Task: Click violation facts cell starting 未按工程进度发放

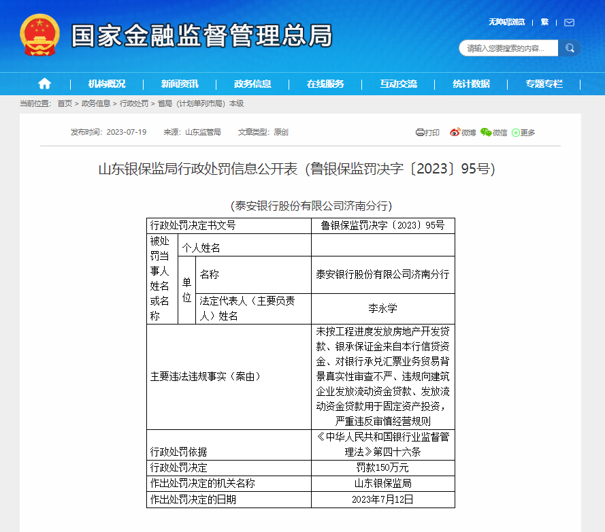Action: click(382, 376)
